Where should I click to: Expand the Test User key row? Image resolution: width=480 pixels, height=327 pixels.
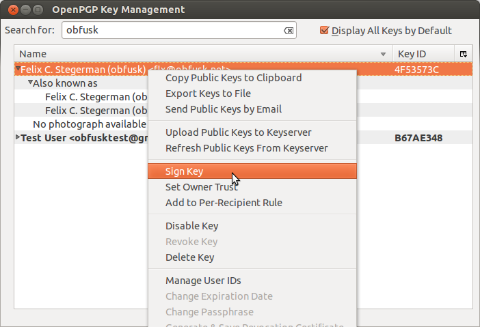click(18, 137)
